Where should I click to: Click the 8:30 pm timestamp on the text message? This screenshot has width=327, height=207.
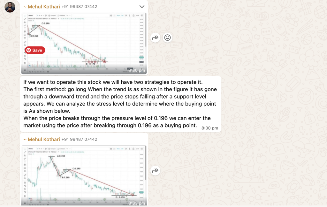[210, 128]
